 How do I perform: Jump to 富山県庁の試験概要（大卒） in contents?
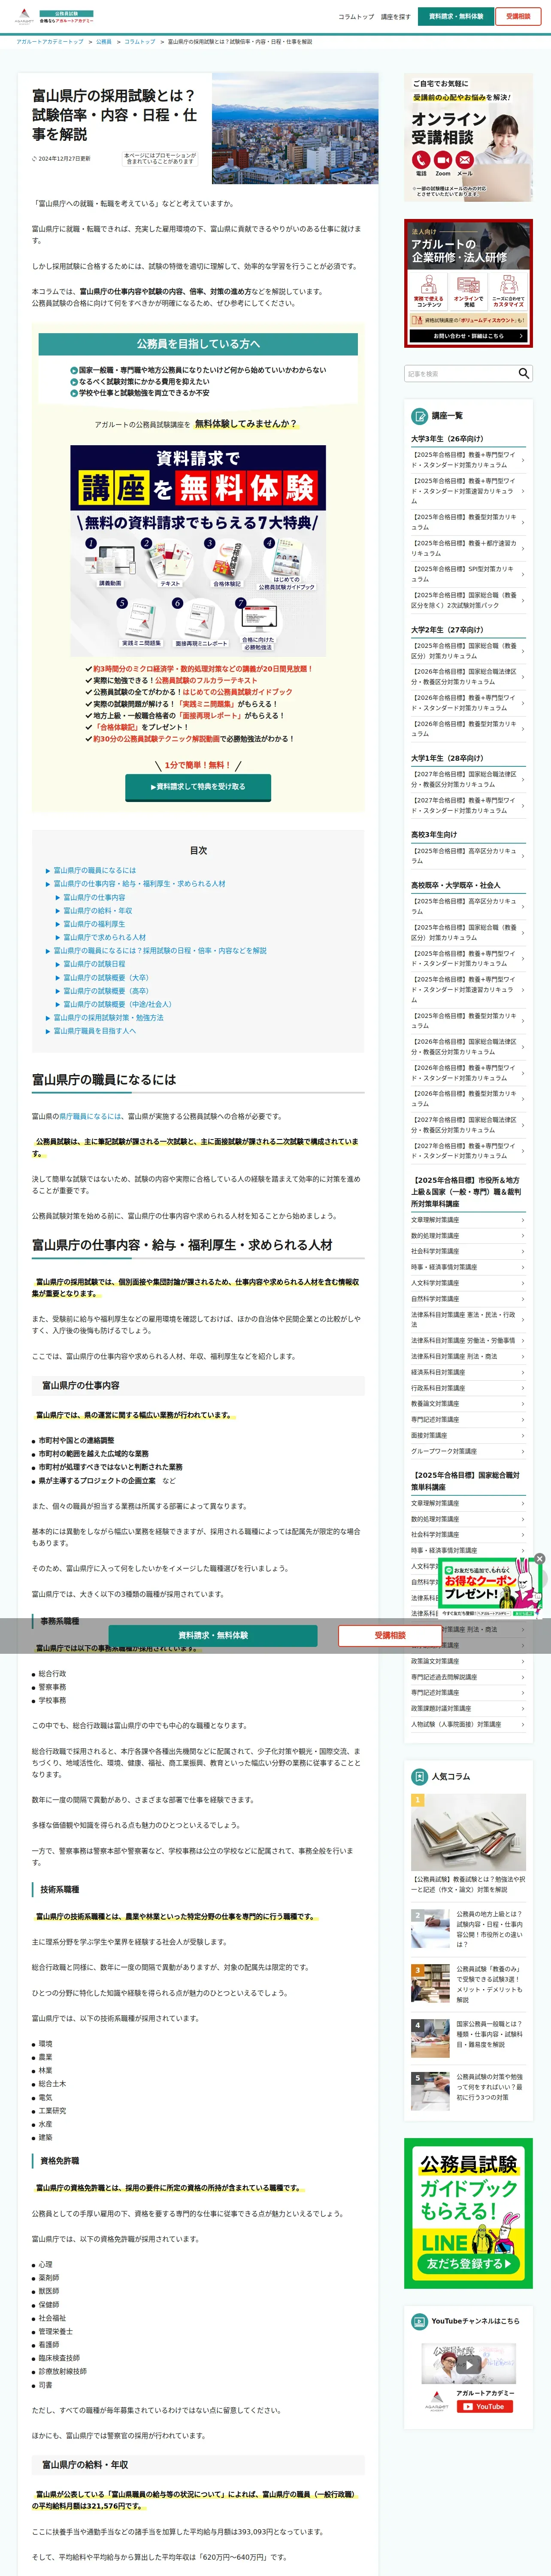[x=106, y=977]
